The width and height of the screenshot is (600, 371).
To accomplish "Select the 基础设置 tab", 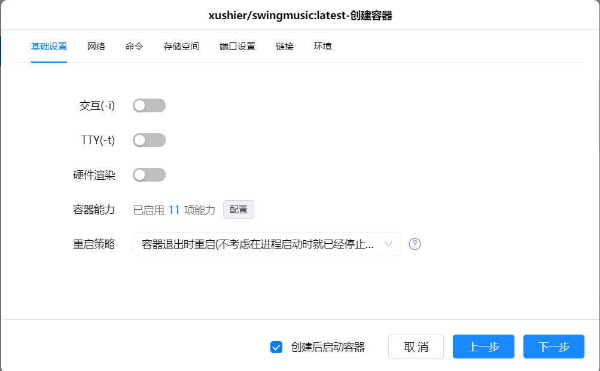I will point(49,47).
